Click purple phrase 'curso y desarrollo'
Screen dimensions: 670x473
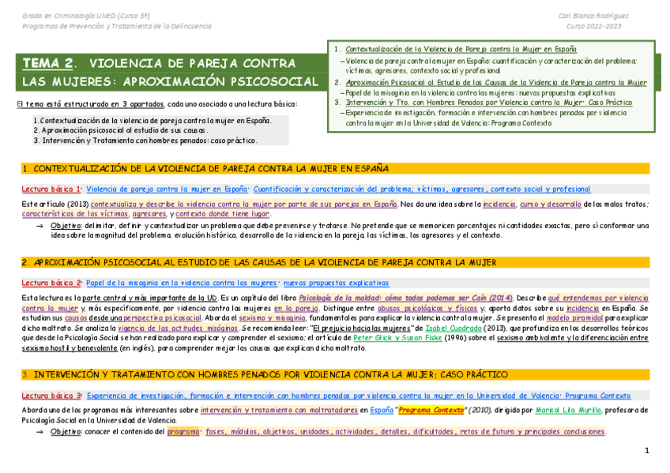pos(551,204)
